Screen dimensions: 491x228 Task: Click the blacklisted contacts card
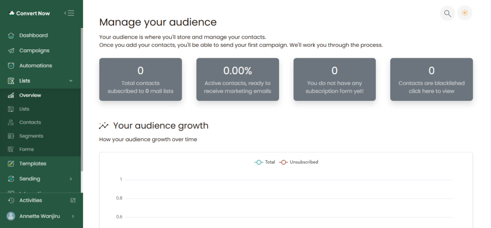pyautogui.click(x=432, y=79)
